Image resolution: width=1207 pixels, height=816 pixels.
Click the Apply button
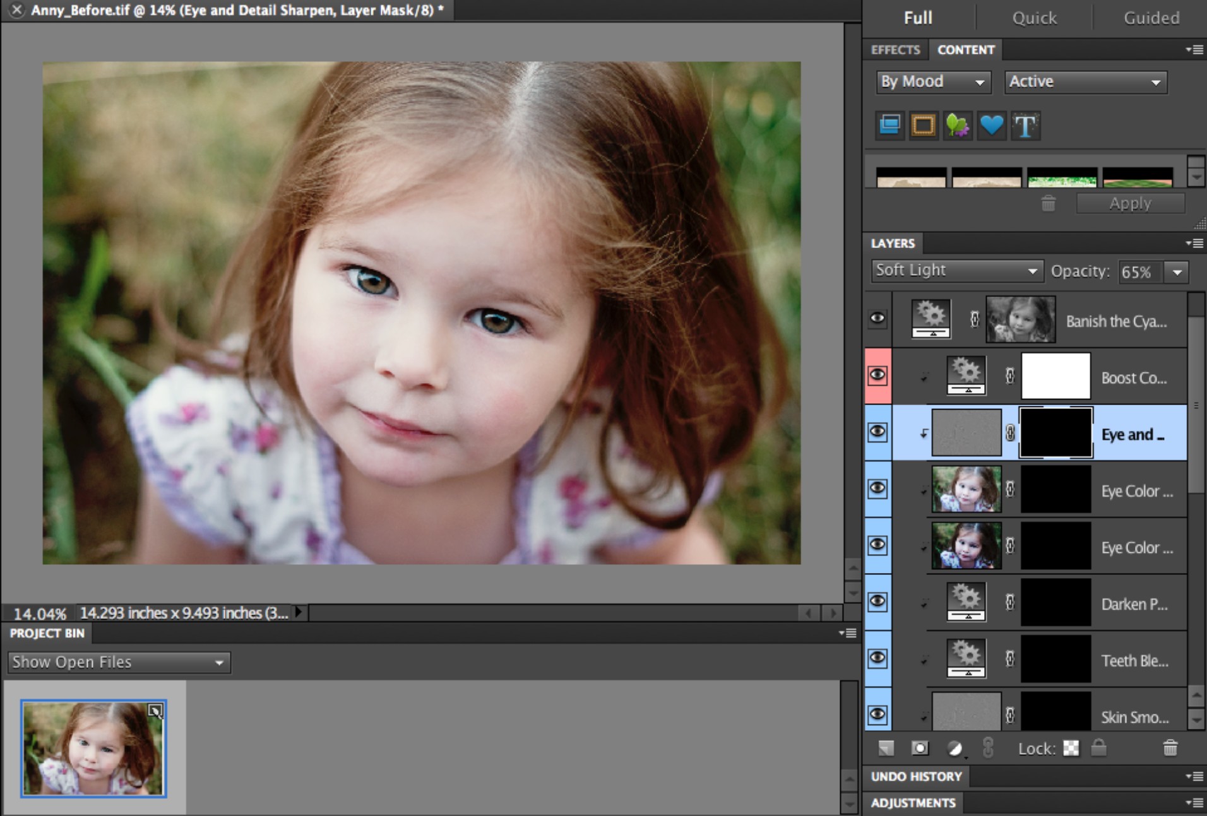tap(1130, 203)
